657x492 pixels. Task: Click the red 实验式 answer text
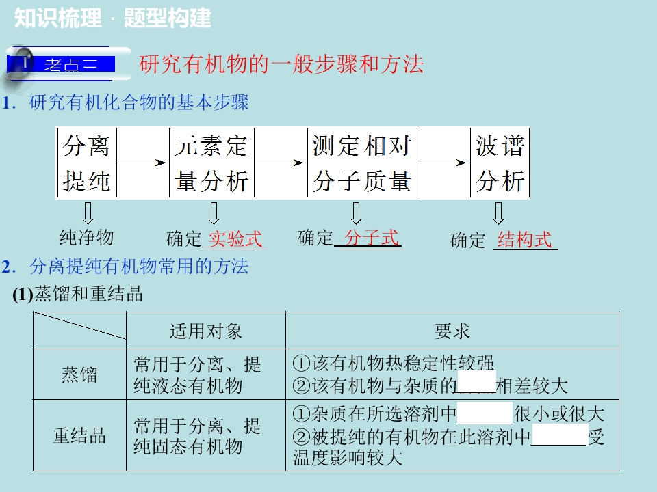(235, 239)
